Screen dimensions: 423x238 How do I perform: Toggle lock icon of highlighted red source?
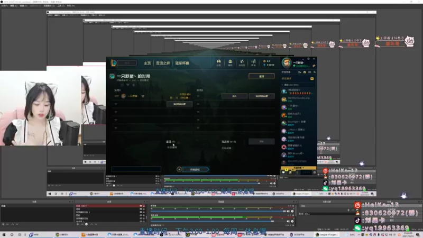coord(144,206)
